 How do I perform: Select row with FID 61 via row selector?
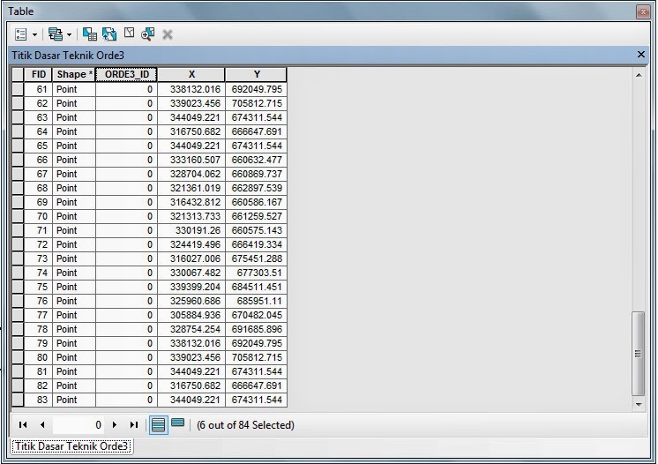[x=18, y=89]
